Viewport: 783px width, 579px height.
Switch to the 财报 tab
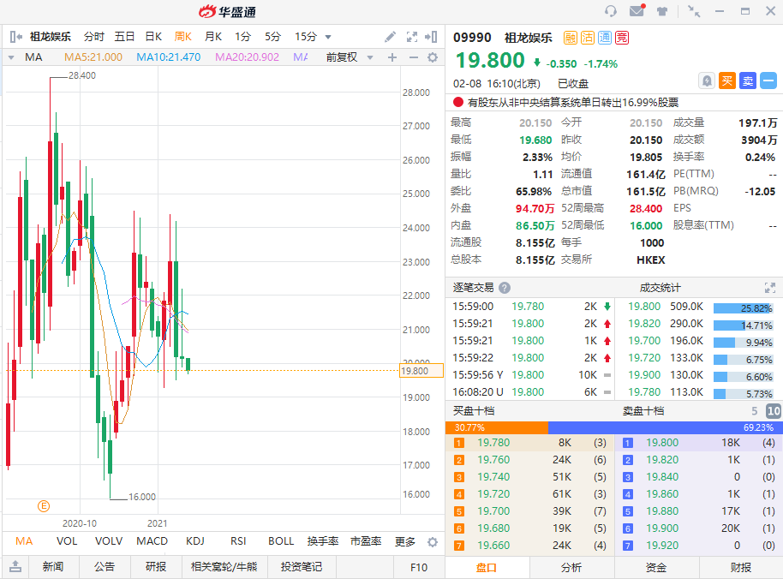coord(741,568)
